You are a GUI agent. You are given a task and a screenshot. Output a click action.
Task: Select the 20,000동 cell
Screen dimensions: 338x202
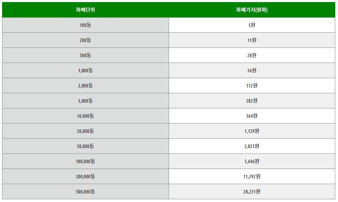tap(85, 131)
